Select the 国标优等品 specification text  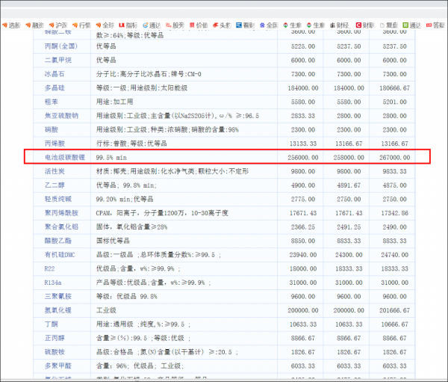(x=113, y=241)
